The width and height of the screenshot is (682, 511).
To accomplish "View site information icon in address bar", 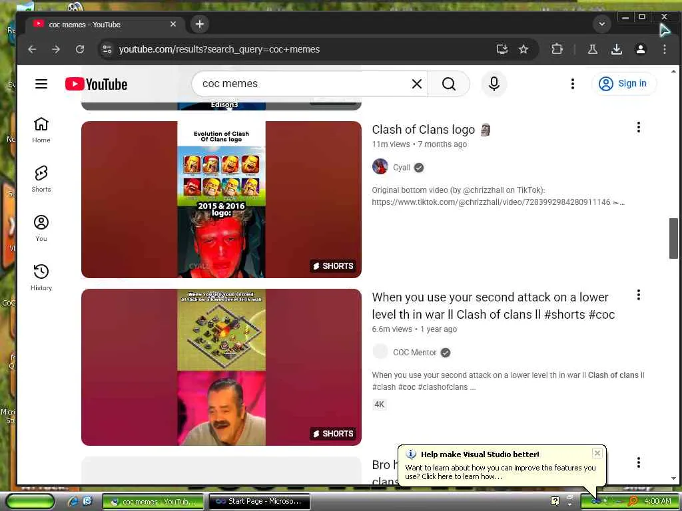I will click(x=107, y=49).
